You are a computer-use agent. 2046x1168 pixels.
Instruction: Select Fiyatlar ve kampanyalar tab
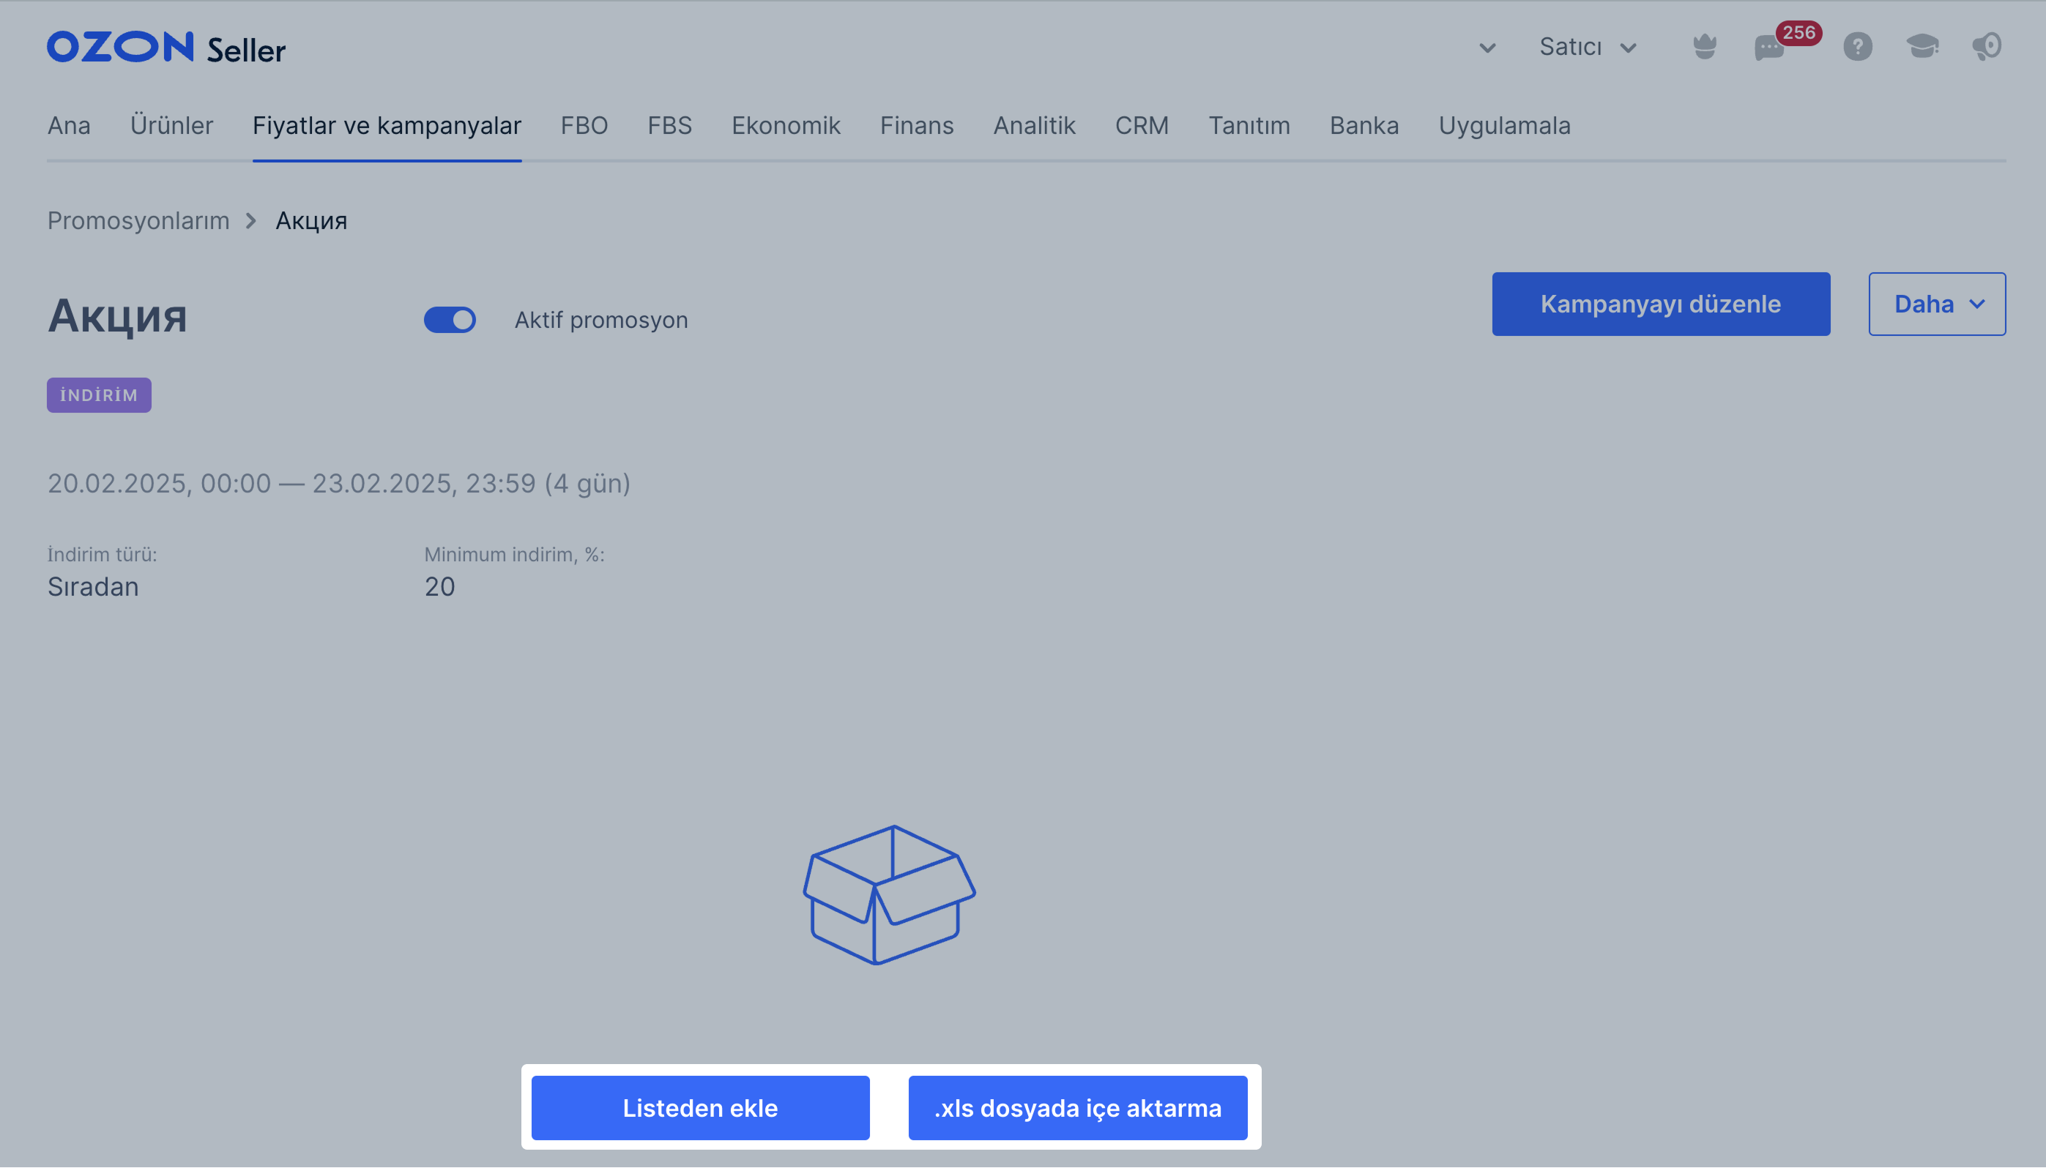coord(387,126)
